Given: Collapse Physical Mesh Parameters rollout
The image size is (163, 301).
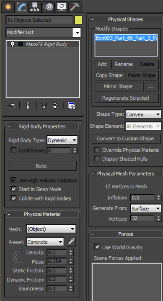Looking at the screenshot, I should pyautogui.click(x=126, y=174).
